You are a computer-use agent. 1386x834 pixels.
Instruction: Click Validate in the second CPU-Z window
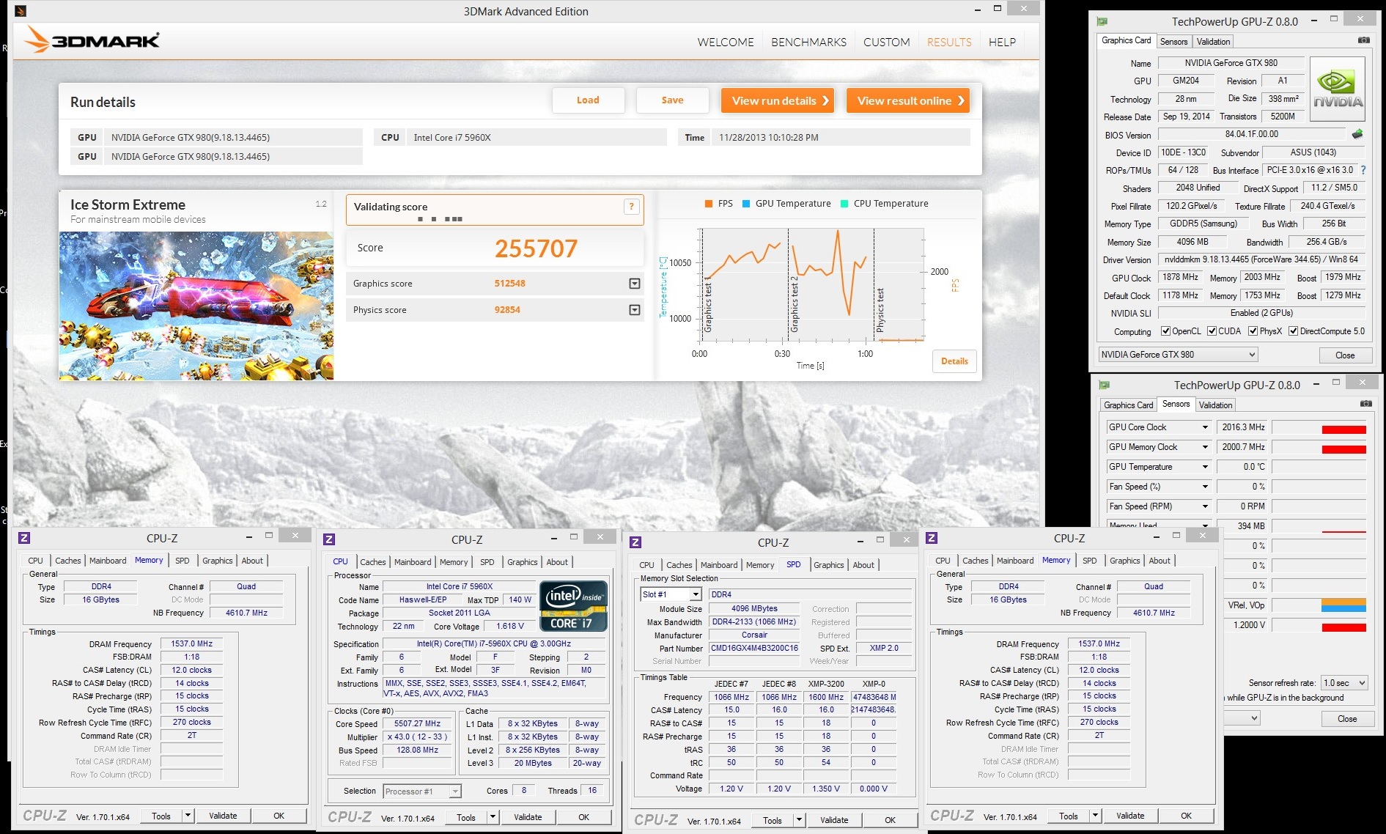tap(528, 817)
